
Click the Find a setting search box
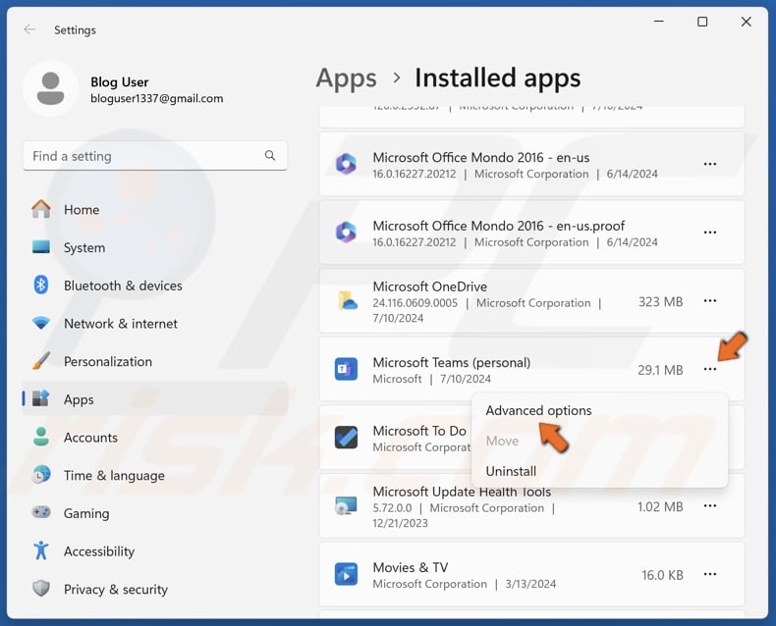[155, 156]
